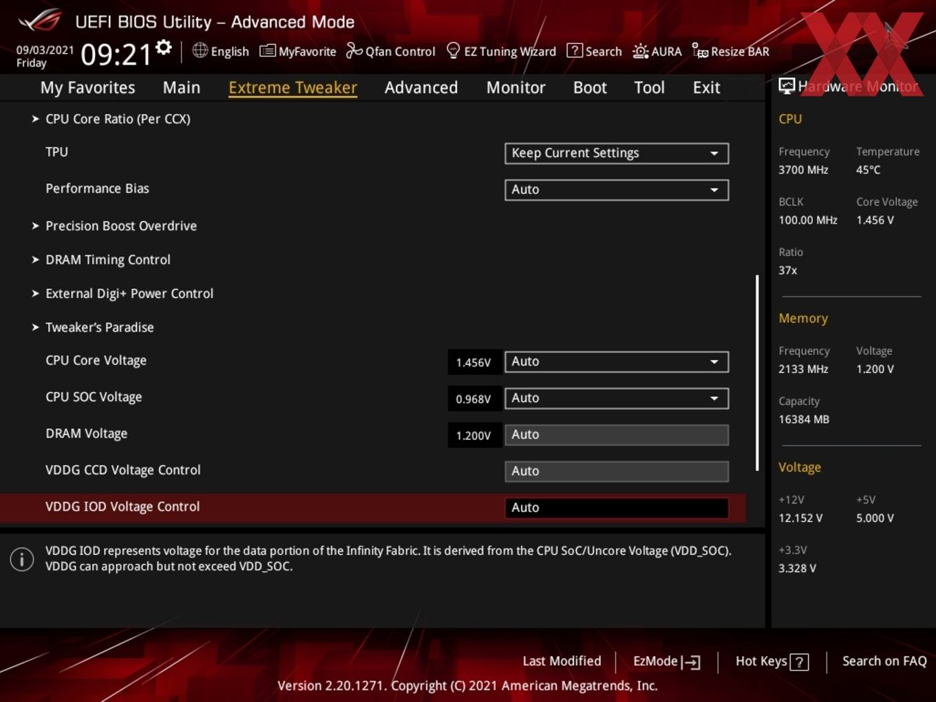Click the 0.968V CPU SOC Voltage readout

click(x=474, y=398)
